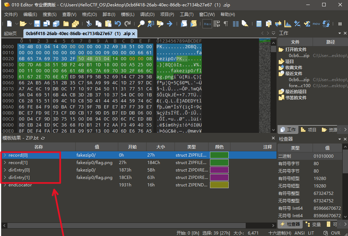The height and width of the screenshot is (236, 348).
Task: Toggle OVR insert/overwrite mode in status bar
Action: click(x=335, y=233)
